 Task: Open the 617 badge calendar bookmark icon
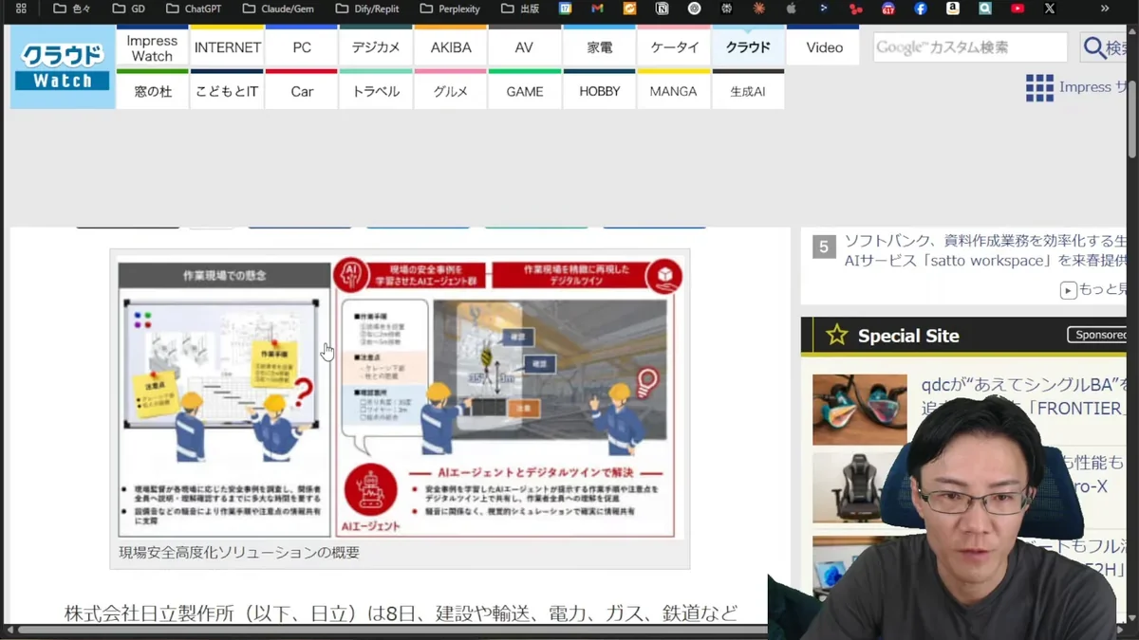[x=888, y=9]
